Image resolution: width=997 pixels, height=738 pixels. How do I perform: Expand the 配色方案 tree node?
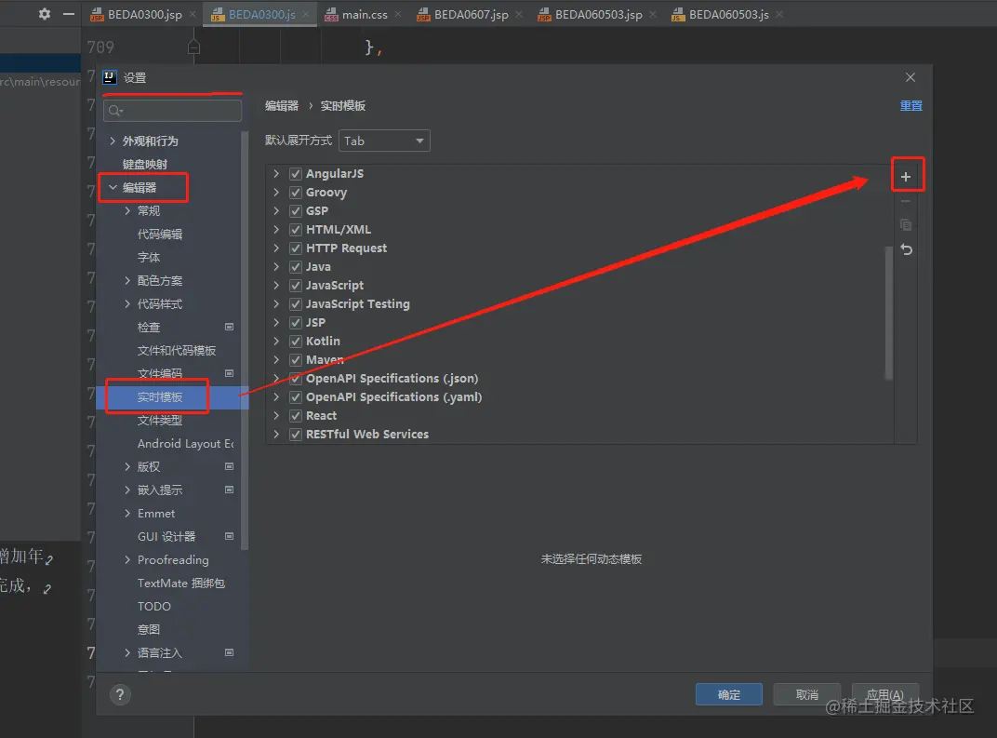[x=127, y=280]
